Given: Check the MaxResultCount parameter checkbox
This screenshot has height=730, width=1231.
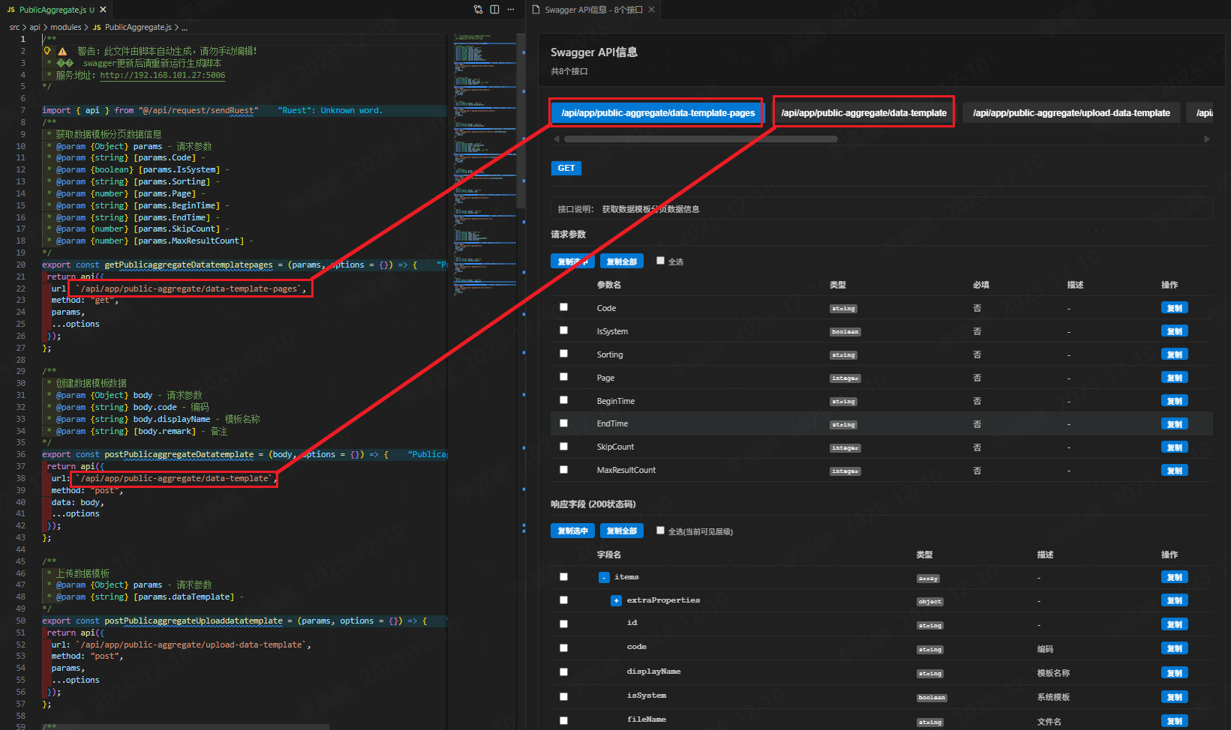Looking at the screenshot, I should click(x=563, y=470).
